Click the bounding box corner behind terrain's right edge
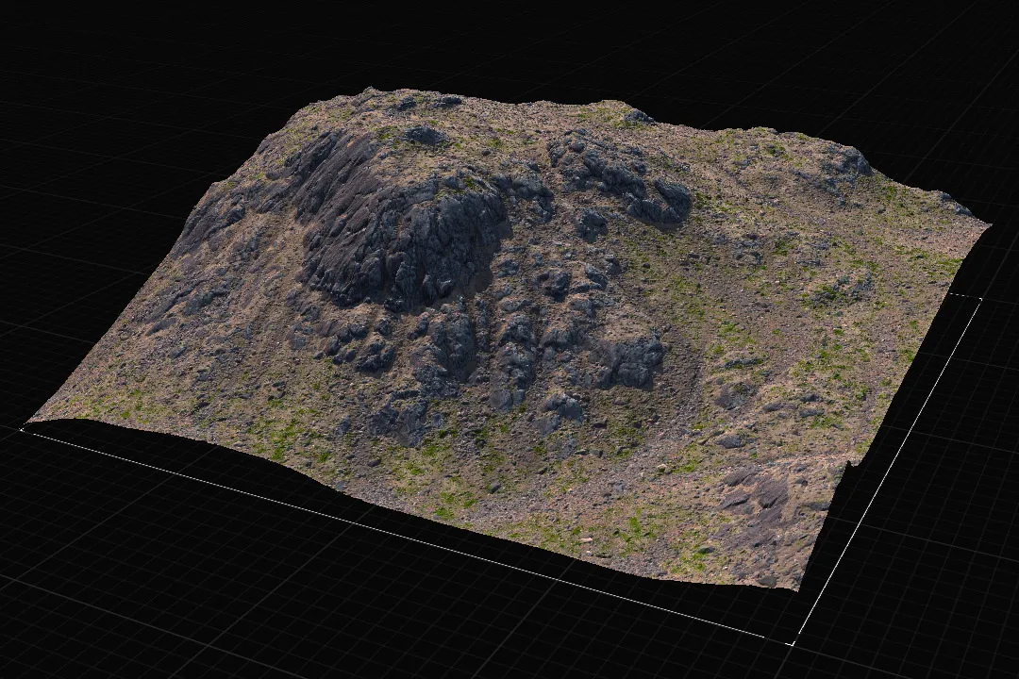Image resolution: width=1019 pixels, height=679 pixels. [979, 298]
